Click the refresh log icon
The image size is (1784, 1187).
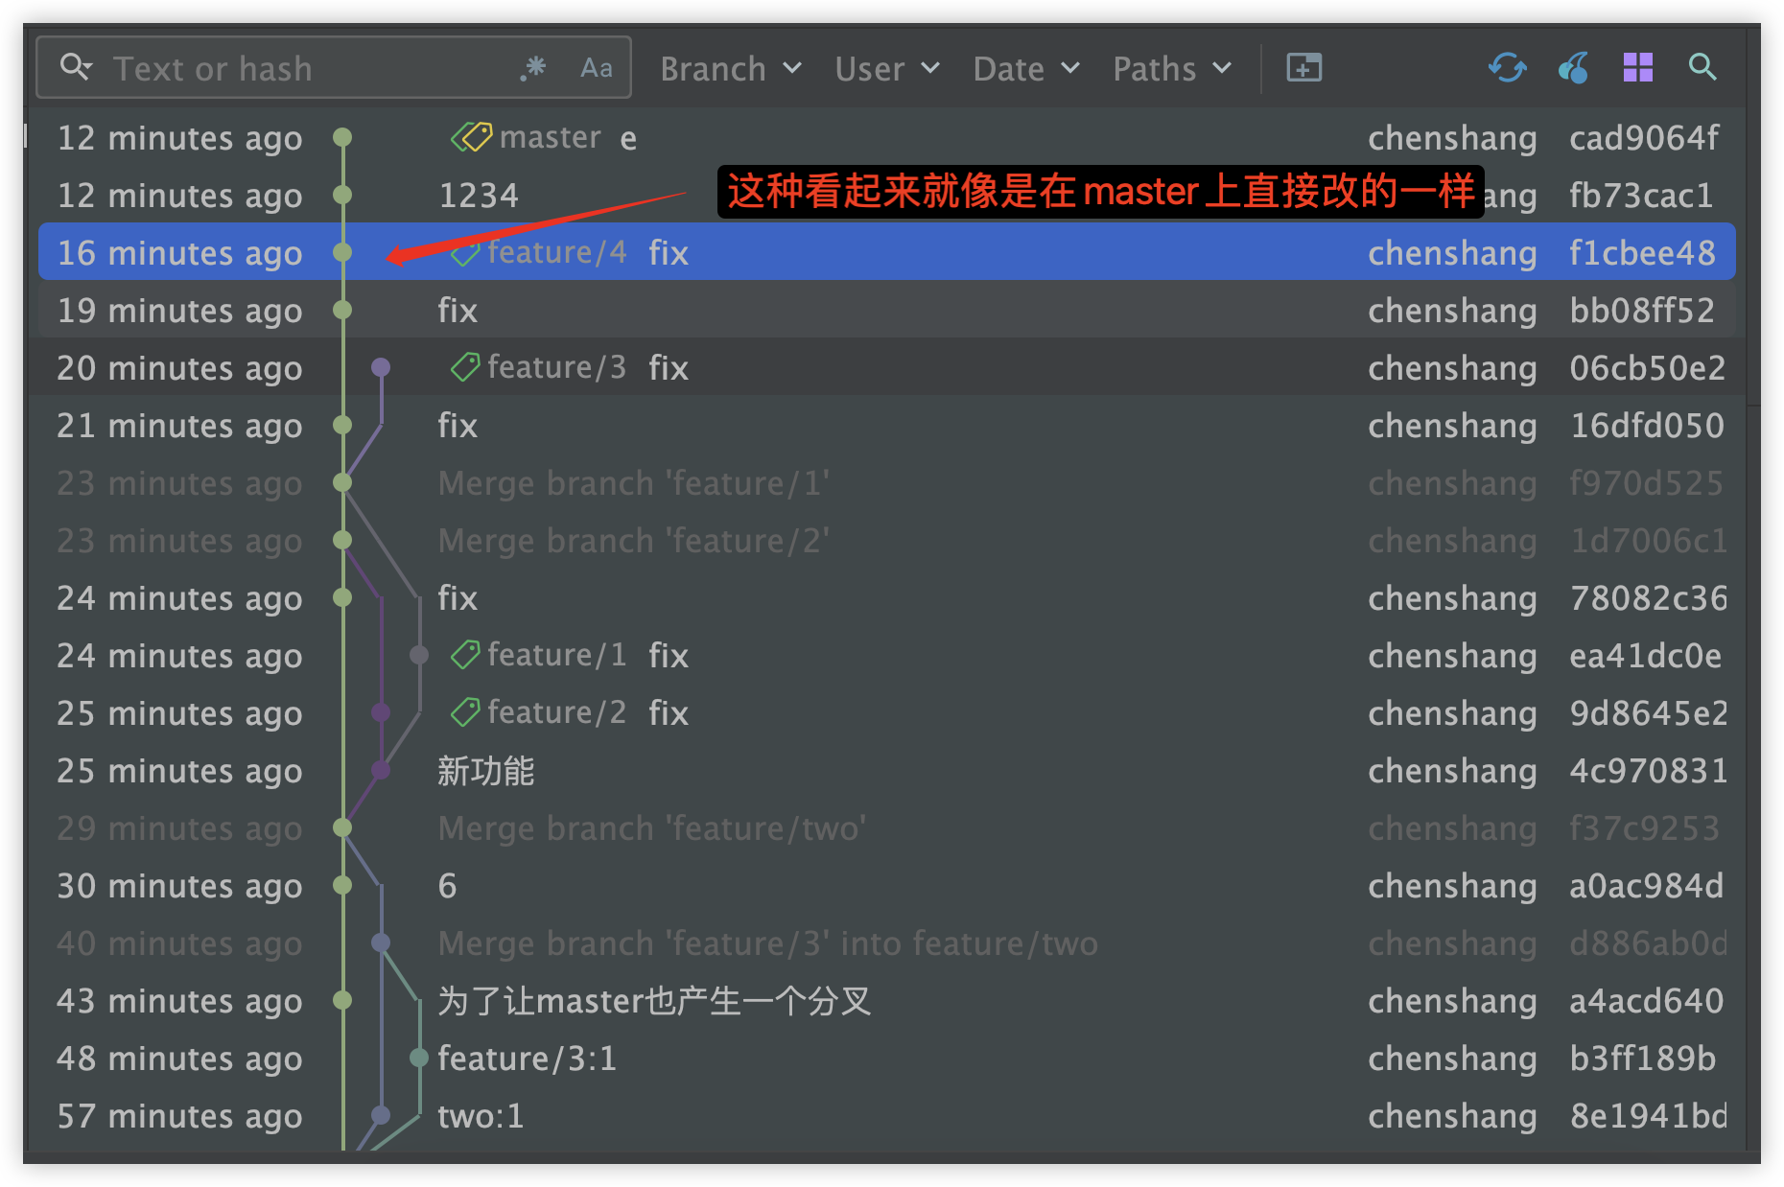tap(1507, 68)
